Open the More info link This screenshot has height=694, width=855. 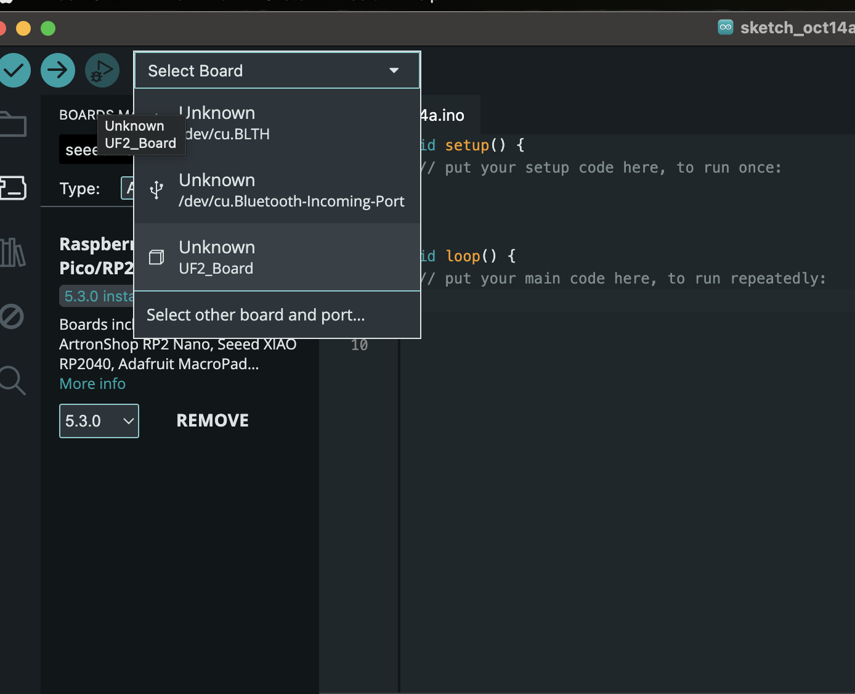(92, 383)
